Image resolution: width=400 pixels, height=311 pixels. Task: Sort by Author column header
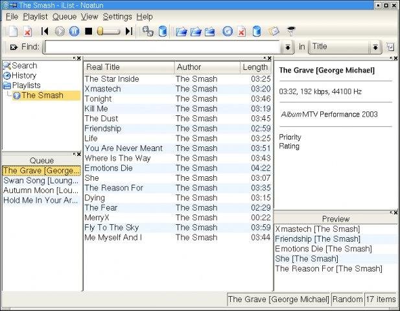point(207,67)
